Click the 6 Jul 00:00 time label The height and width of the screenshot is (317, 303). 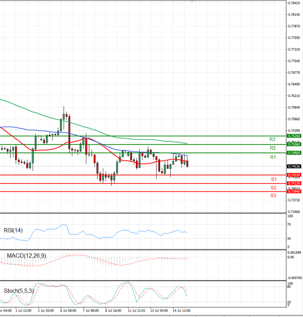pos(68,310)
